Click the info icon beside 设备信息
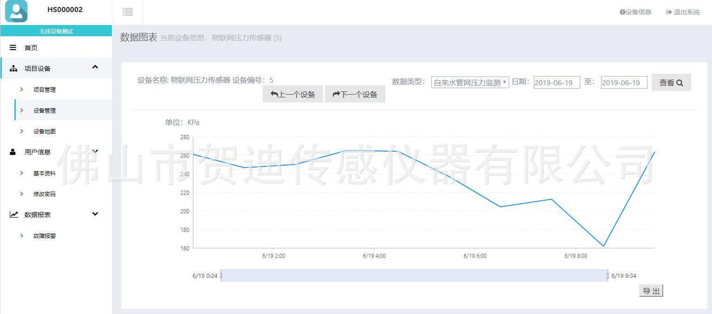 point(621,12)
